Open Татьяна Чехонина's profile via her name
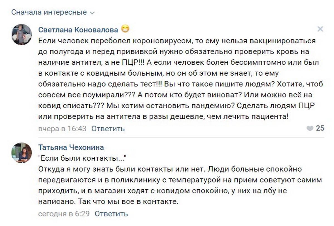Image resolution: width=334 pixels, height=226 pixels. point(71,148)
